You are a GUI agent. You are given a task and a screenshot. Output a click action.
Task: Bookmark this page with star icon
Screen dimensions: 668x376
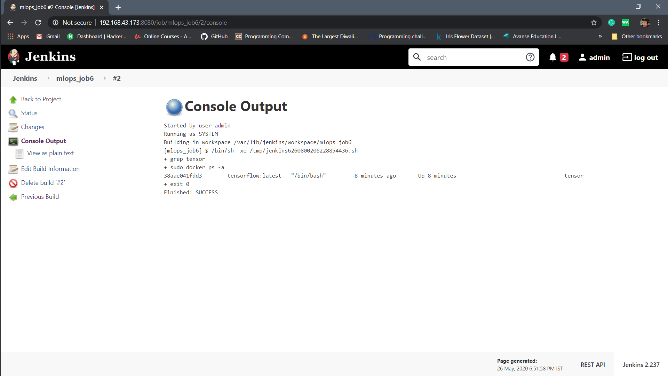(594, 23)
